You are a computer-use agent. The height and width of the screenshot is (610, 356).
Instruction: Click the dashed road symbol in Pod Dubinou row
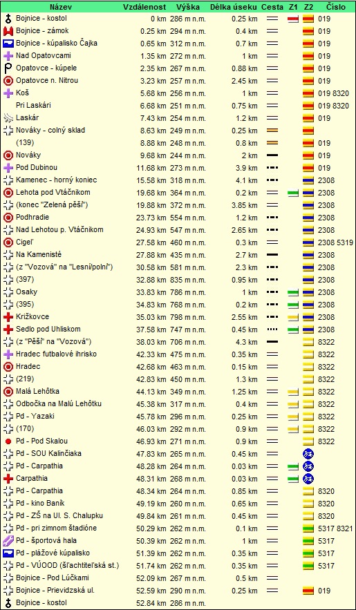272,168
